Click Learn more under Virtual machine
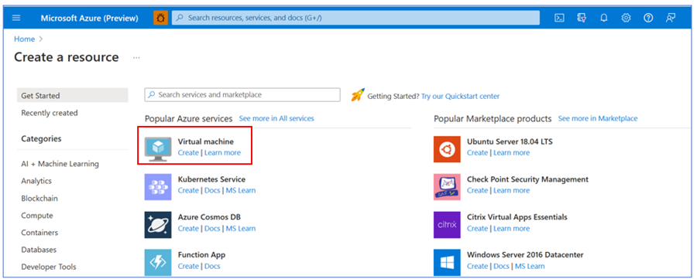Screen dimensions: 697x279 click(x=222, y=152)
